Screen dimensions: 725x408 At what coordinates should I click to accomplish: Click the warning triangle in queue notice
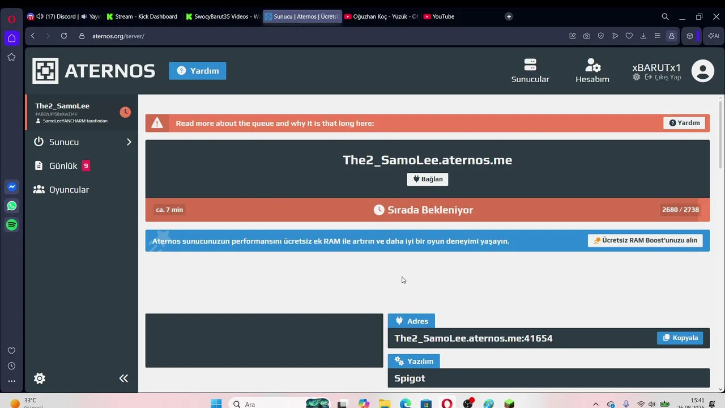pyautogui.click(x=157, y=123)
